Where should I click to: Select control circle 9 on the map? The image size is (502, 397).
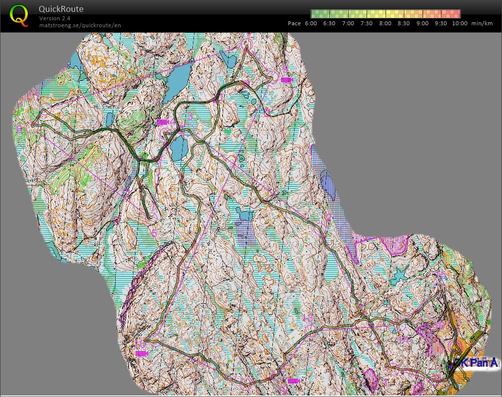click(x=272, y=76)
